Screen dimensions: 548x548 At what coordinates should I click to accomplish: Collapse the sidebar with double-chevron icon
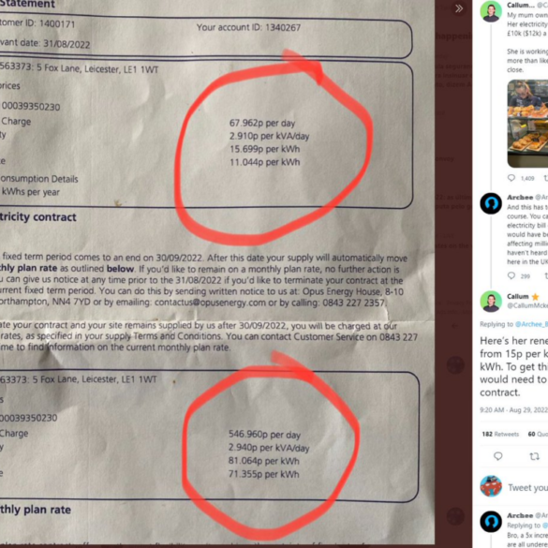[459, 8]
